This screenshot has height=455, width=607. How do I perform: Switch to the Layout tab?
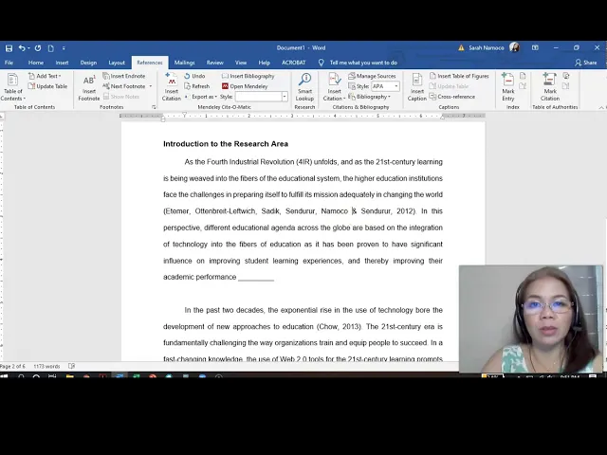click(x=117, y=63)
